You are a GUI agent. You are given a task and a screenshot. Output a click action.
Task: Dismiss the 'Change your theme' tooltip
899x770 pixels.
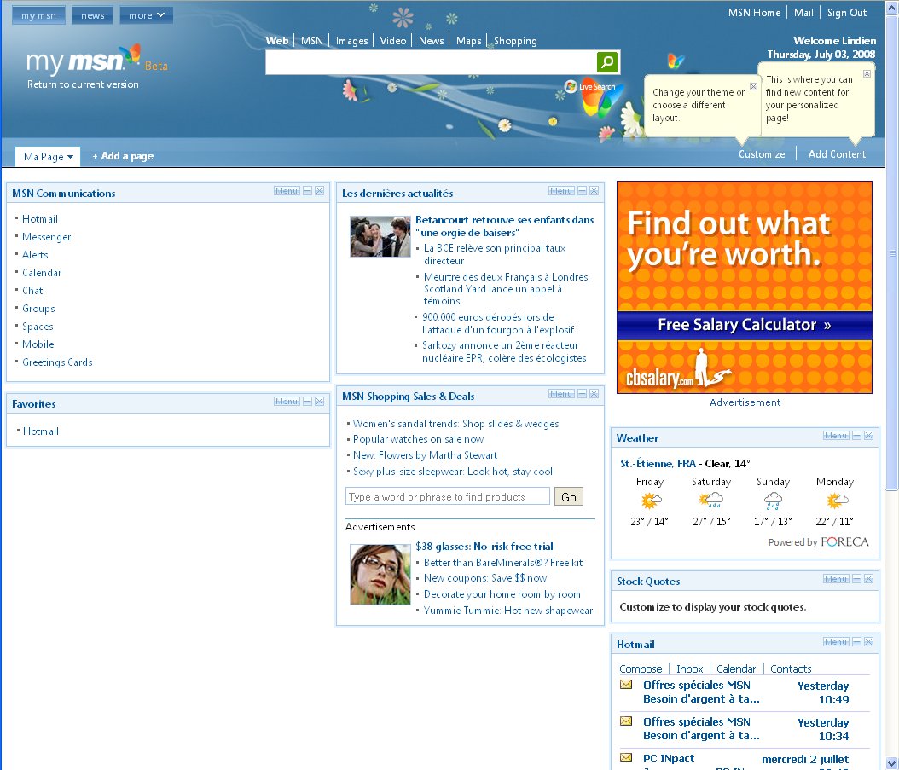point(753,87)
